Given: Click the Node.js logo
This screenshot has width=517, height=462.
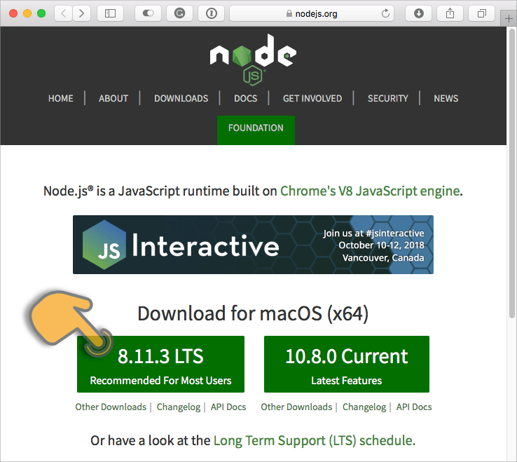Looking at the screenshot, I should click(x=253, y=60).
